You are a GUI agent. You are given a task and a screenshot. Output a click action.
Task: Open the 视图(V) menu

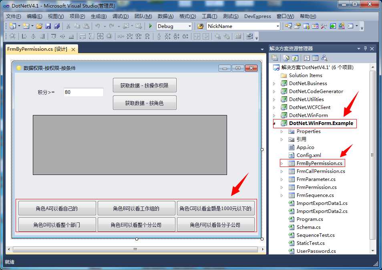point(56,16)
